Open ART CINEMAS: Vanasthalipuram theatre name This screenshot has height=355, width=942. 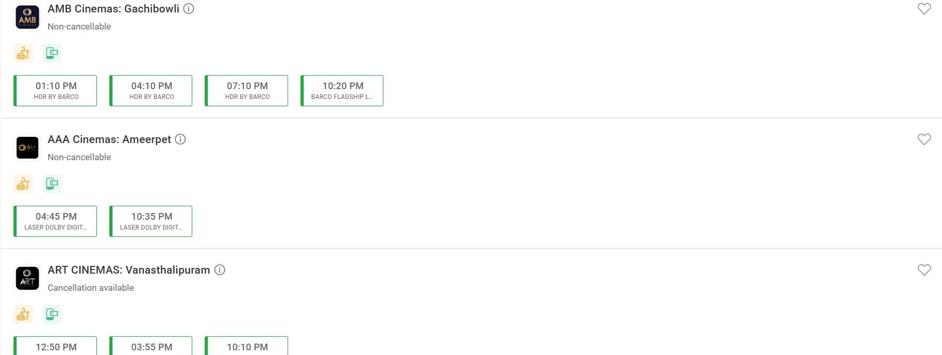coord(129,270)
